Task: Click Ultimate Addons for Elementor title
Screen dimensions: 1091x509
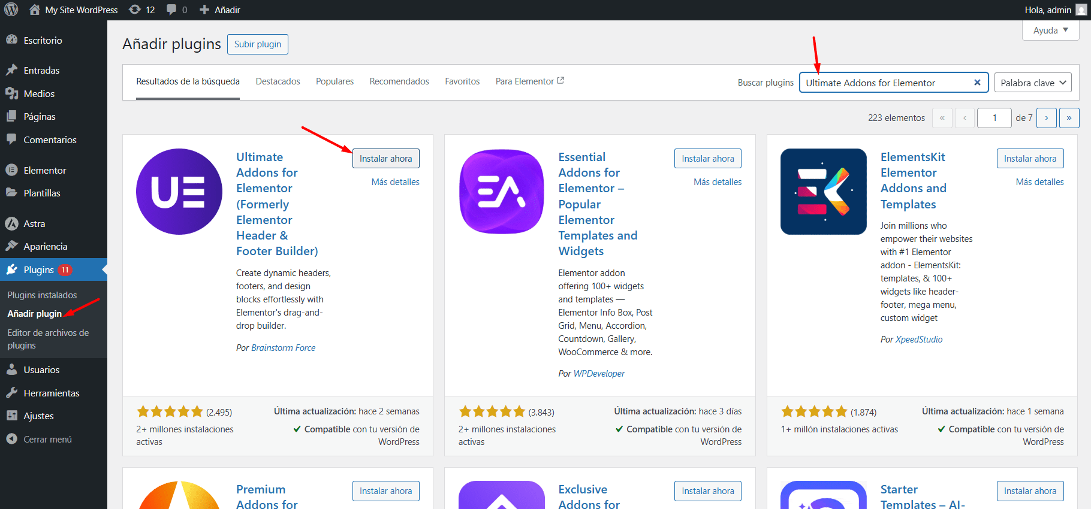Action: coord(277,204)
